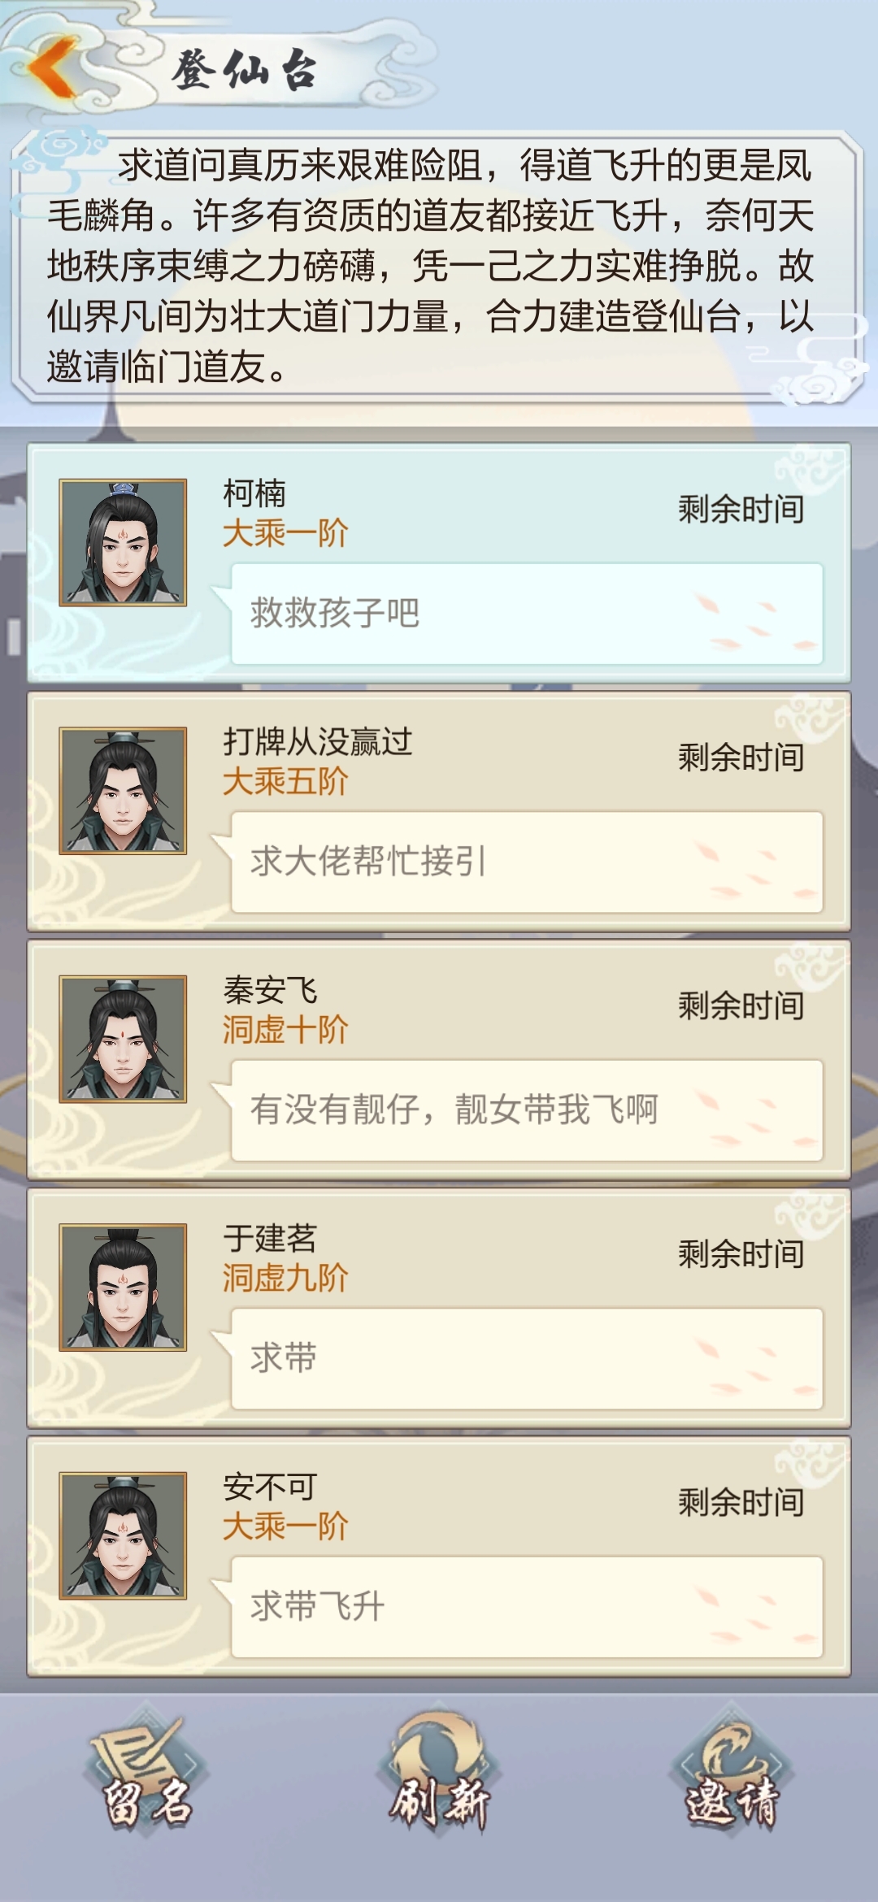The width and height of the screenshot is (878, 1902).
Task: Open 柯楠's avatar portrait
Action: [123, 542]
